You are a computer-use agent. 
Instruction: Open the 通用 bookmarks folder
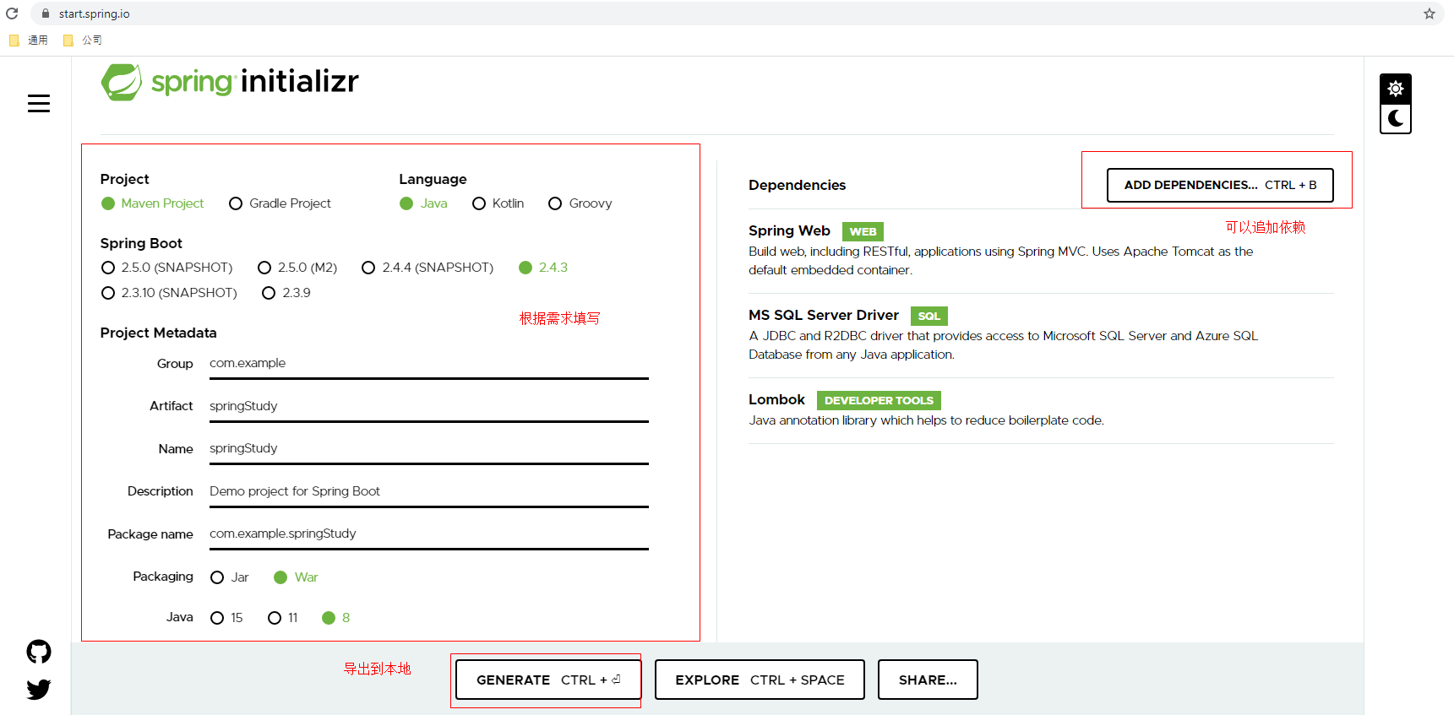pos(29,40)
